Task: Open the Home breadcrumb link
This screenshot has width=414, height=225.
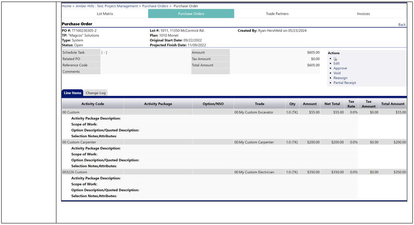Action: point(66,6)
